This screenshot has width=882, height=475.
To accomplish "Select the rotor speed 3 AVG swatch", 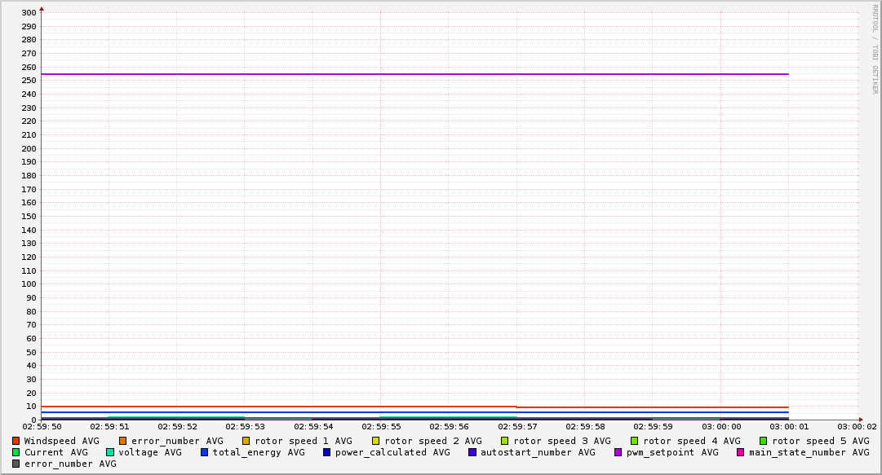I will click(x=505, y=441).
